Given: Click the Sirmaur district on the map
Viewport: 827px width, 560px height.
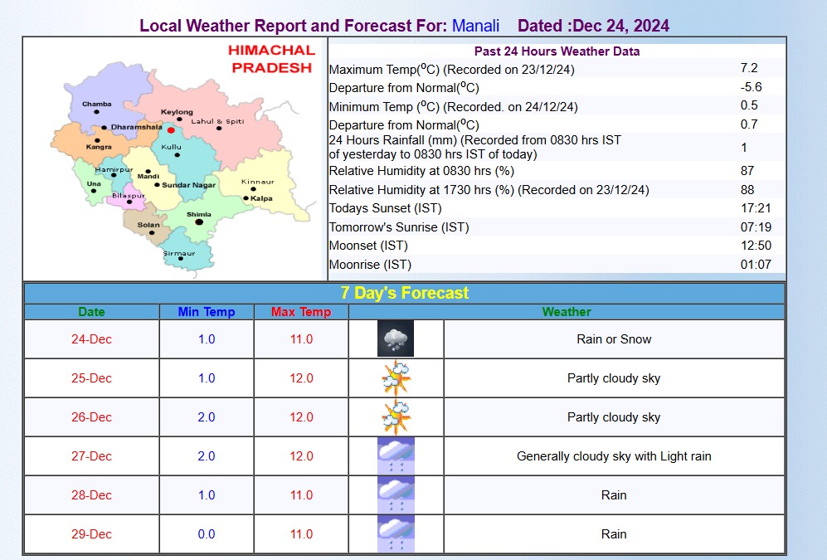Looking at the screenshot, I should coord(180,252).
